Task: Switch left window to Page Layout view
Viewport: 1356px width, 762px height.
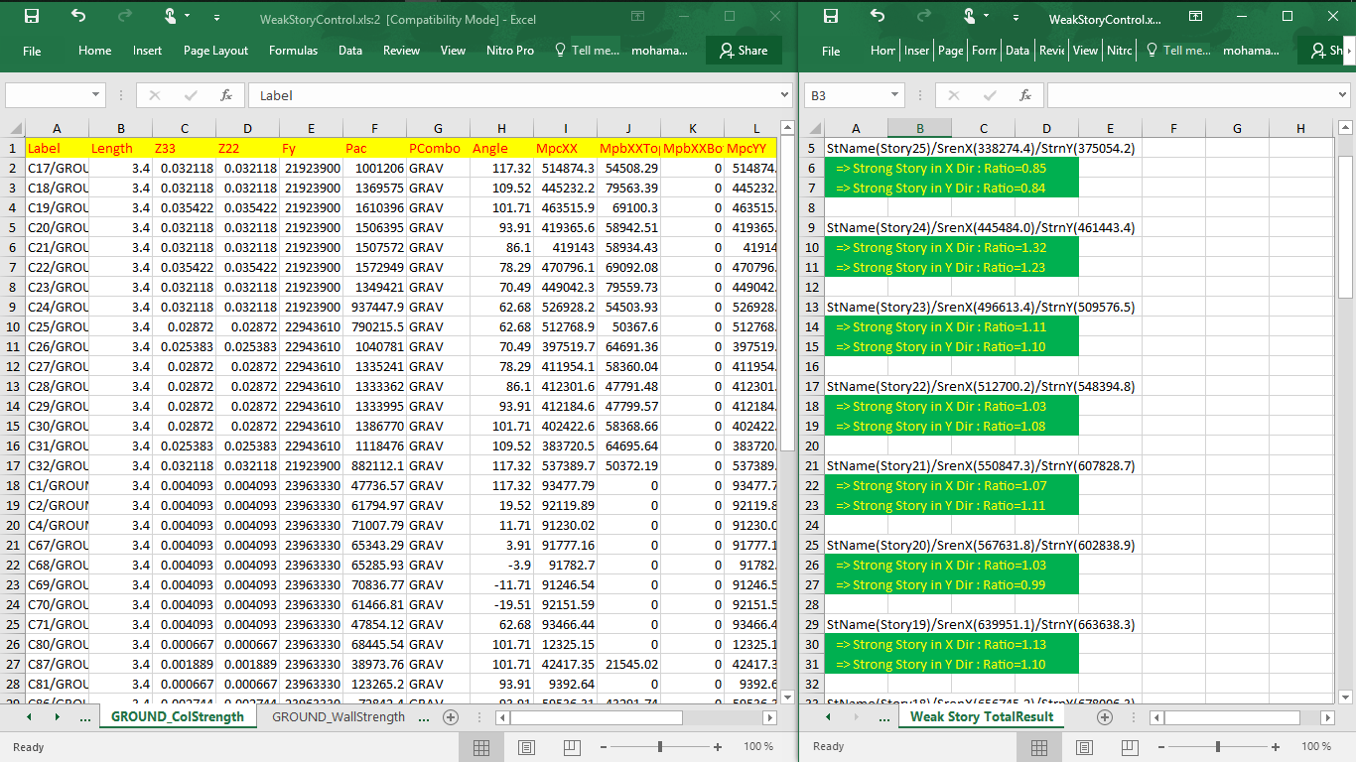Action: click(x=526, y=746)
